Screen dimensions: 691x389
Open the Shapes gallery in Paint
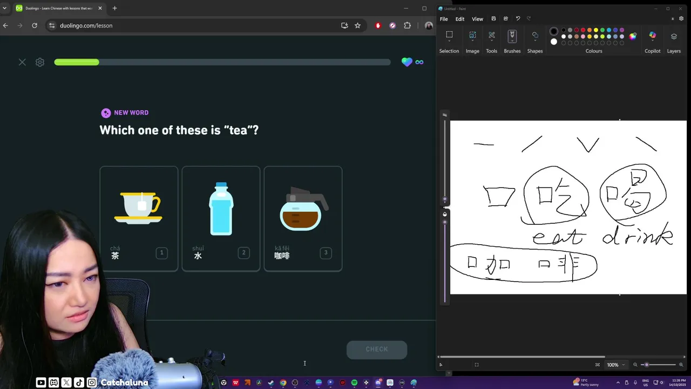point(535,35)
